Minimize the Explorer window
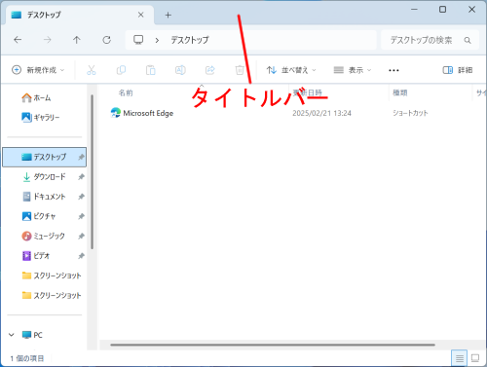The image size is (487, 367). click(414, 10)
